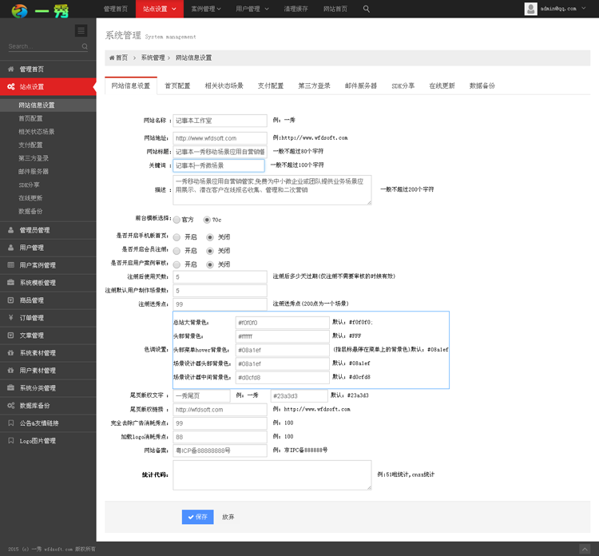The width and height of the screenshot is (599, 556).
Task: Select 关闭 for 是否开启会员注册
Action: click(x=210, y=251)
